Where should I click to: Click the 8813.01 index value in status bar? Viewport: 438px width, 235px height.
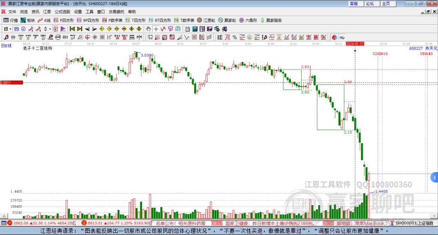[x=95, y=223]
